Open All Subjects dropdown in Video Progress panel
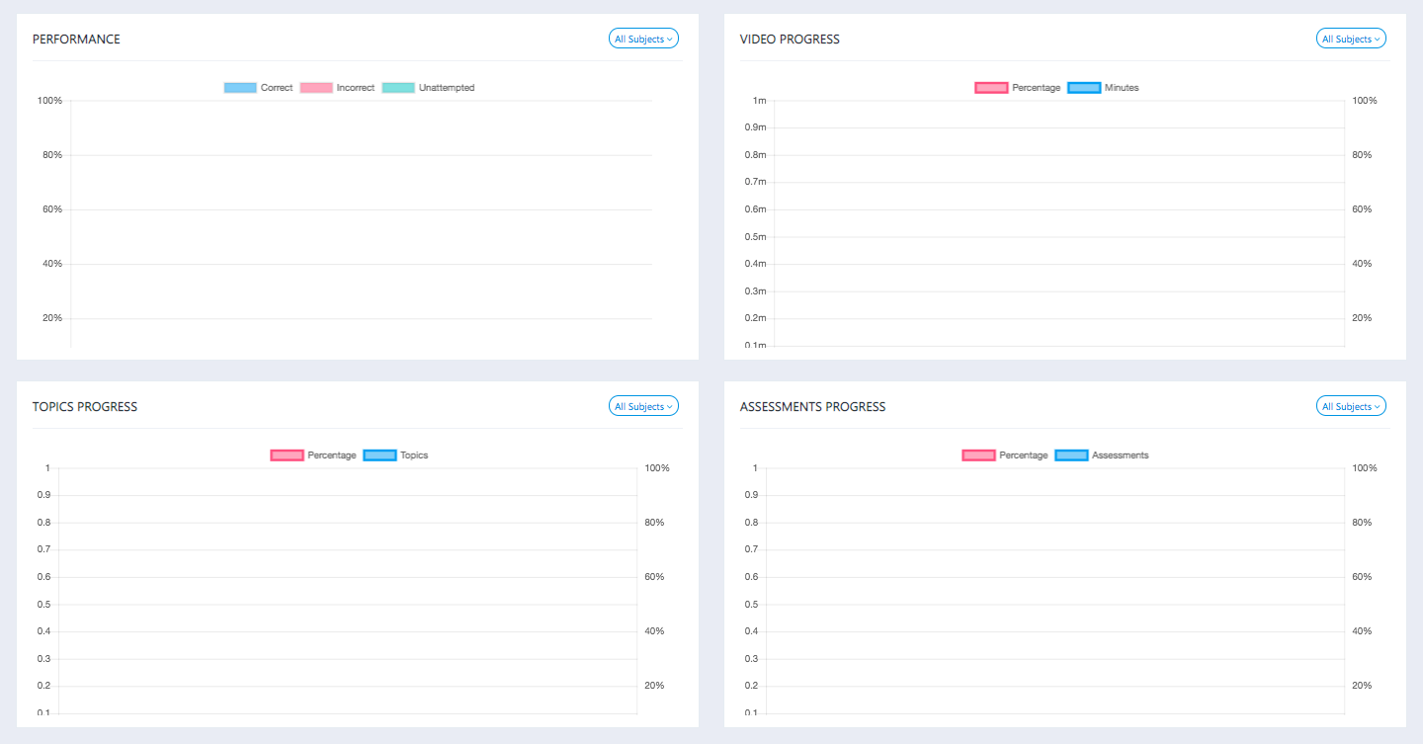 [x=1351, y=39]
